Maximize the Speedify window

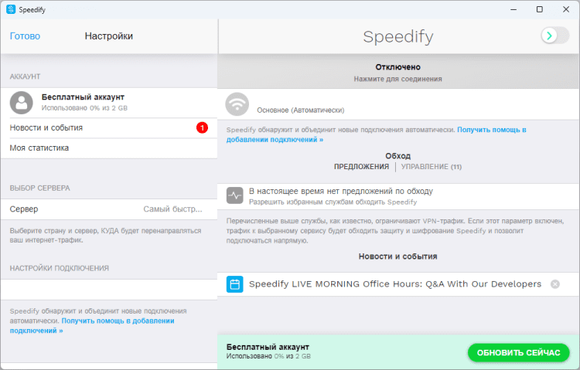539,9
